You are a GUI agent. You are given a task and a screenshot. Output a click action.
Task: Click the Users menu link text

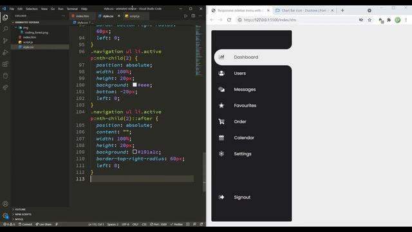click(x=240, y=73)
